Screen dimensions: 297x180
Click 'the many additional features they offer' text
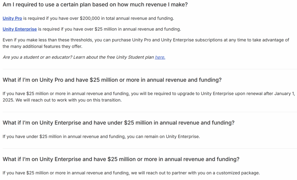(x=43, y=46)
